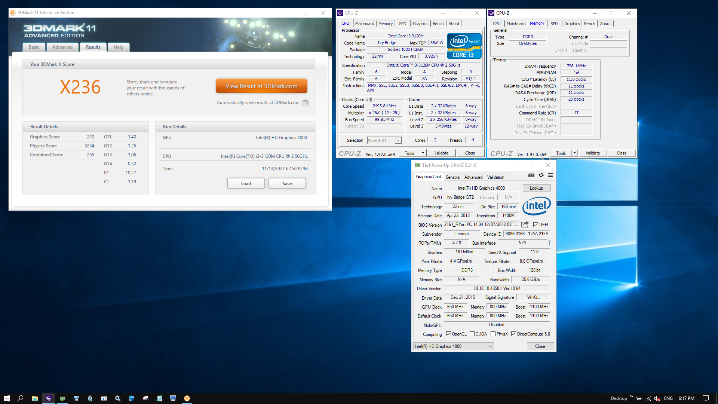Click the GPU-Z title bar icon
718x404 pixels.
click(x=417, y=165)
